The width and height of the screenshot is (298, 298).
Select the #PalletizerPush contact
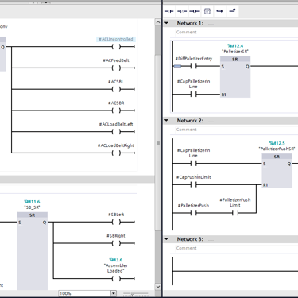[193, 213]
